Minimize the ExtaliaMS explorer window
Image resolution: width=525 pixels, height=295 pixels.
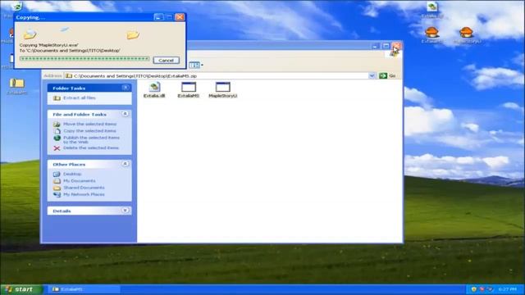(376, 46)
